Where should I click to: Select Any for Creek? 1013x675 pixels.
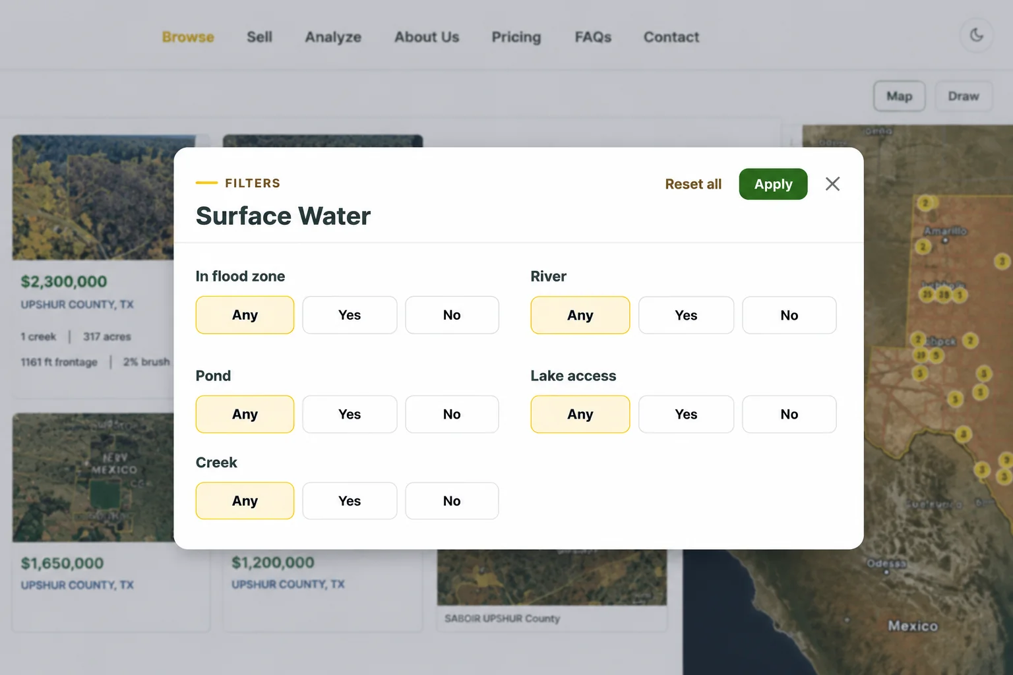245,501
